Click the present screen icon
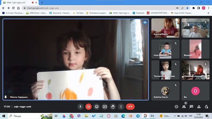This screenshot has width=212, height=119. (x=105, y=107)
